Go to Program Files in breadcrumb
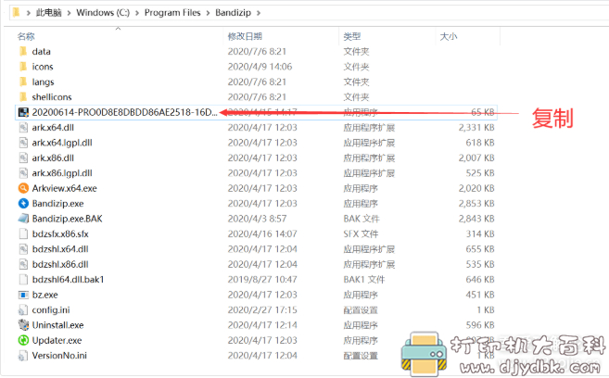609x378 pixels. [x=172, y=13]
